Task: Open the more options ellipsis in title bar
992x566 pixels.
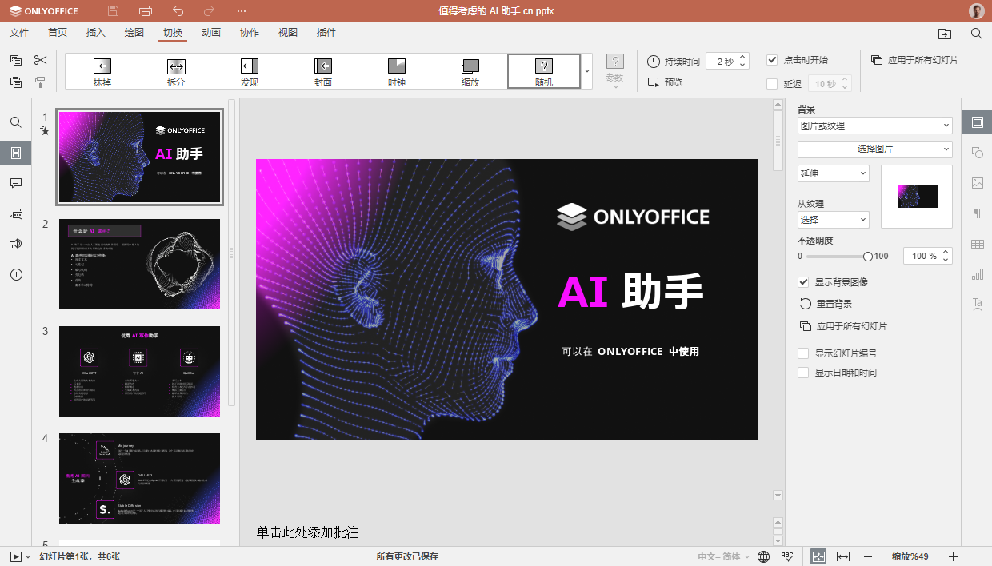Action: pos(242,11)
